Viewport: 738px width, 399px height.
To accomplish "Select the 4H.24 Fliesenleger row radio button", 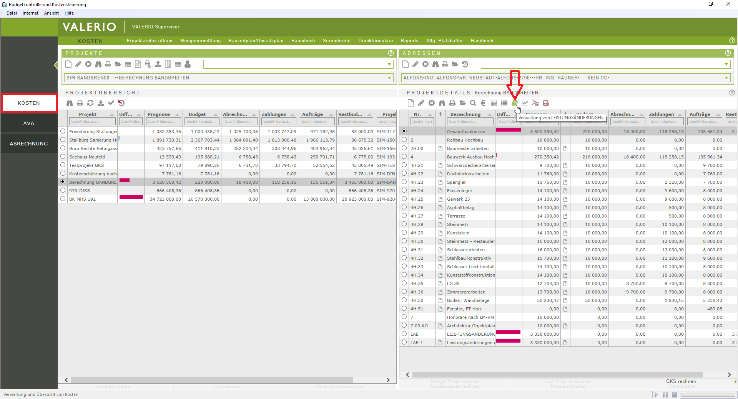I will (404, 190).
